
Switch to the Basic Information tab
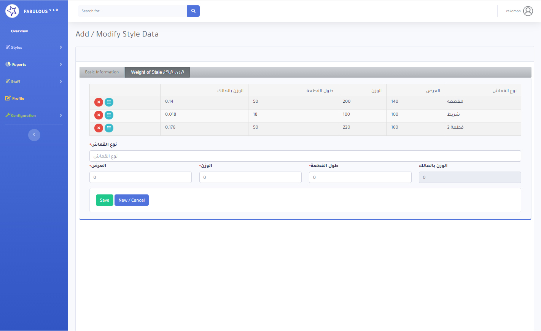pyautogui.click(x=102, y=72)
